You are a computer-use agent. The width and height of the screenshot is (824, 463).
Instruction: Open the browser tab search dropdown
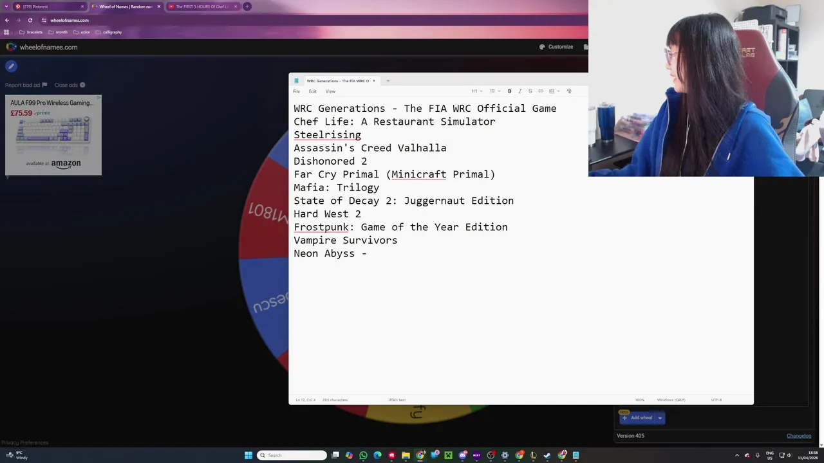6,6
